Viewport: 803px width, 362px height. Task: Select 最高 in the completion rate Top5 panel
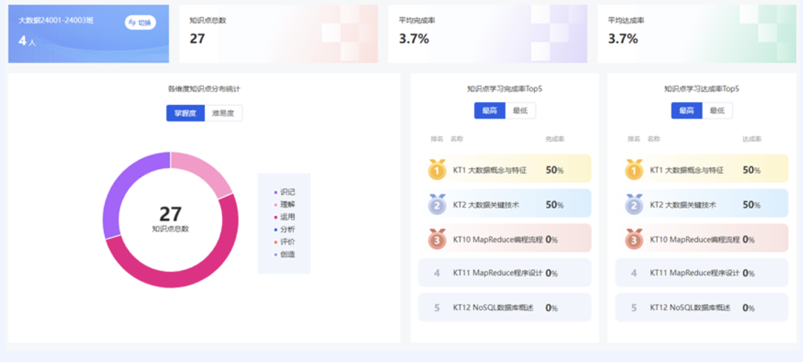coord(490,111)
